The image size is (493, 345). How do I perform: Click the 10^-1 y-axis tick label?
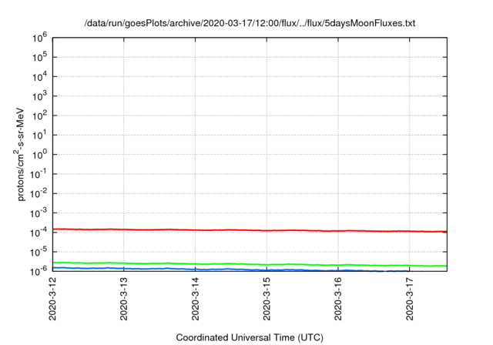pyautogui.click(x=39, y=174)
